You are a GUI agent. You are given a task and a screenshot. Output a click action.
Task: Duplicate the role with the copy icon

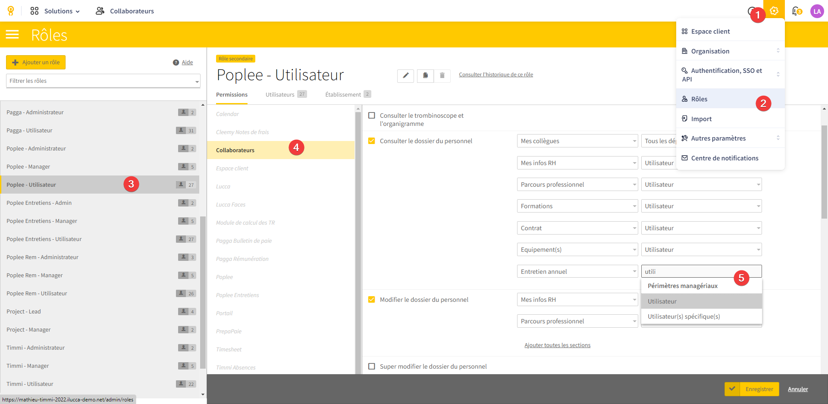tap(425, 75)
